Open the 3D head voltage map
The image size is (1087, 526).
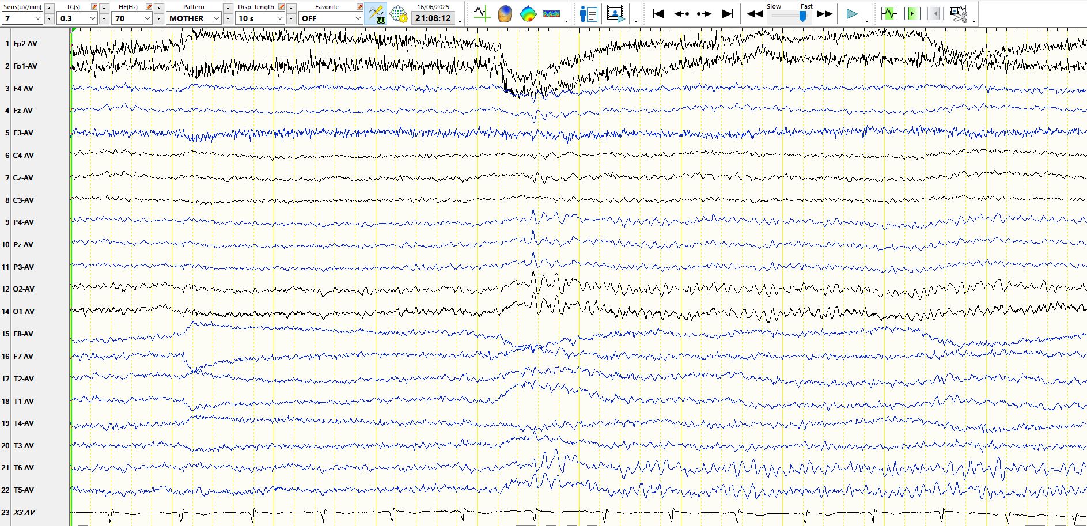(505, 14)
